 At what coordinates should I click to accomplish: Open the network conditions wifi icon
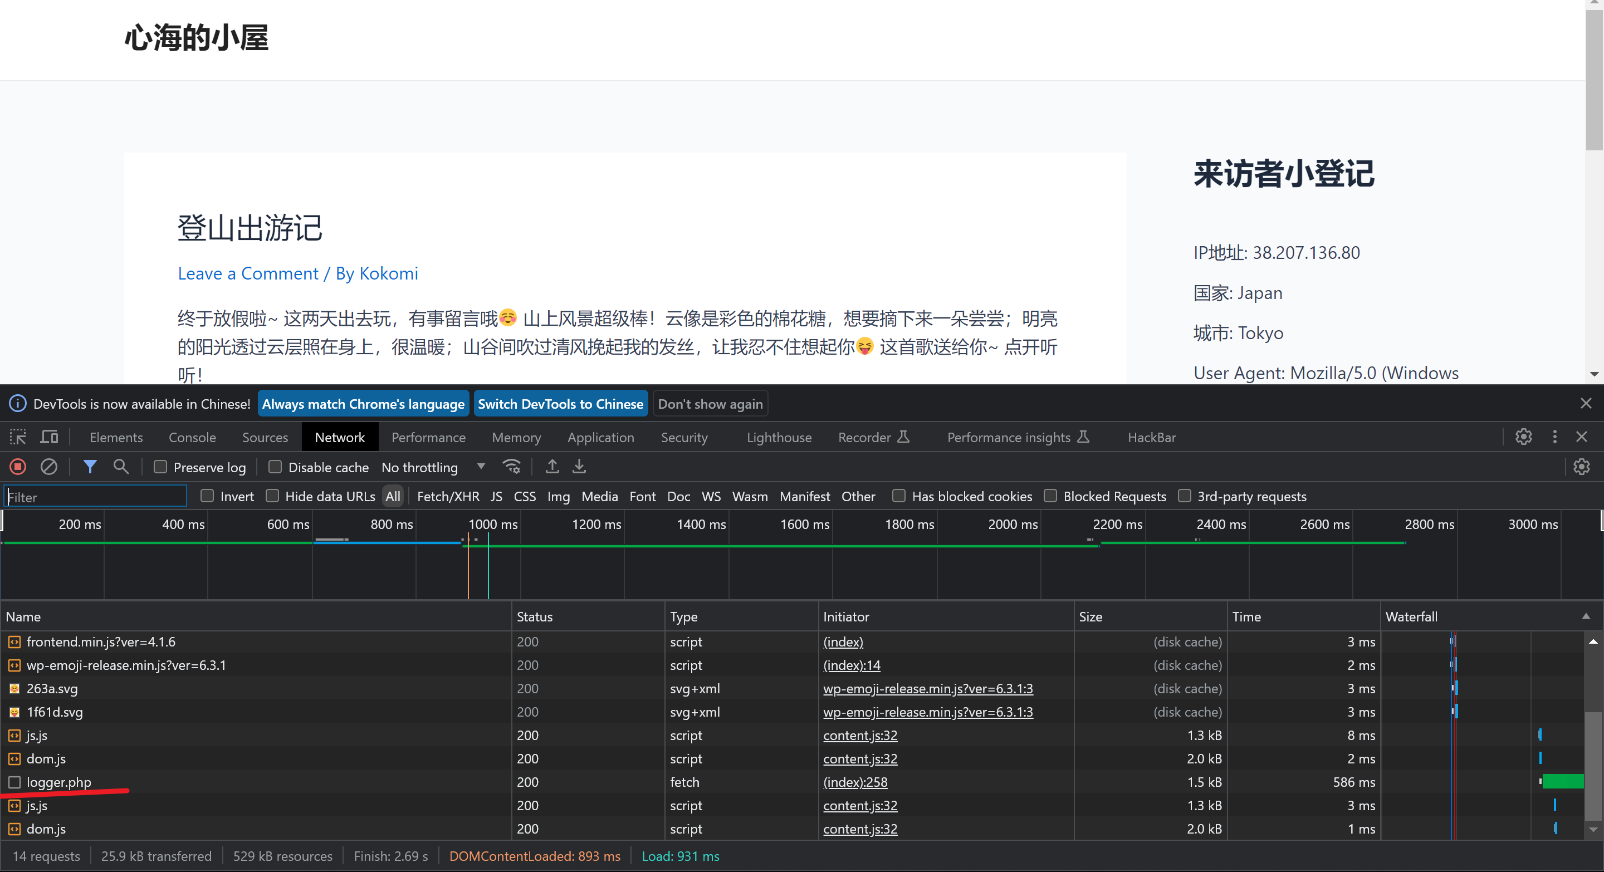[x=512, y=467]
